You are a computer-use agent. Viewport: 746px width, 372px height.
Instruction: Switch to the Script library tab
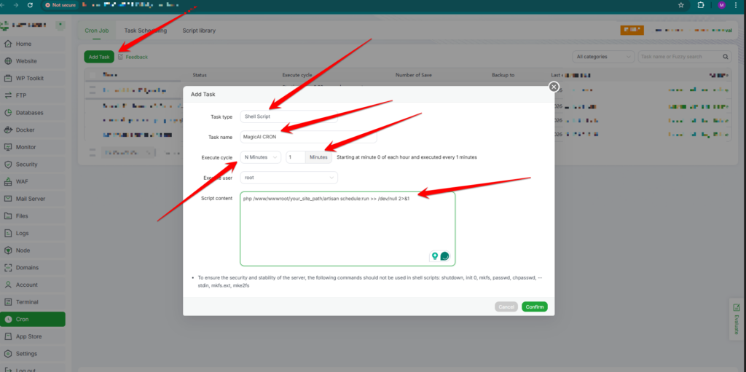198,31
